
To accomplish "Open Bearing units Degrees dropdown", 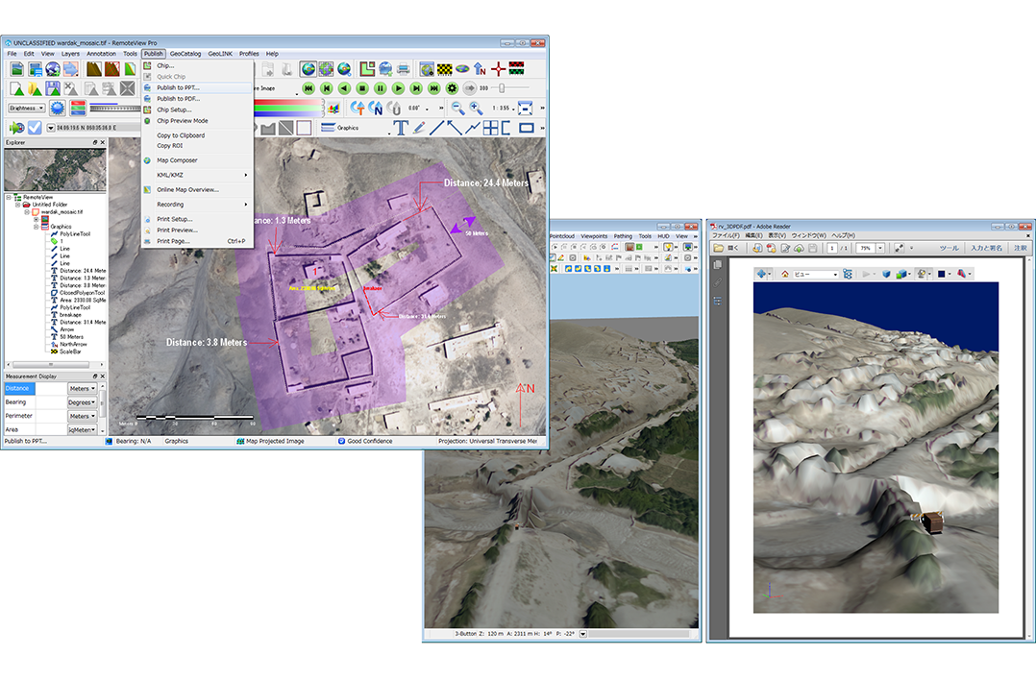I will point(81,402).
